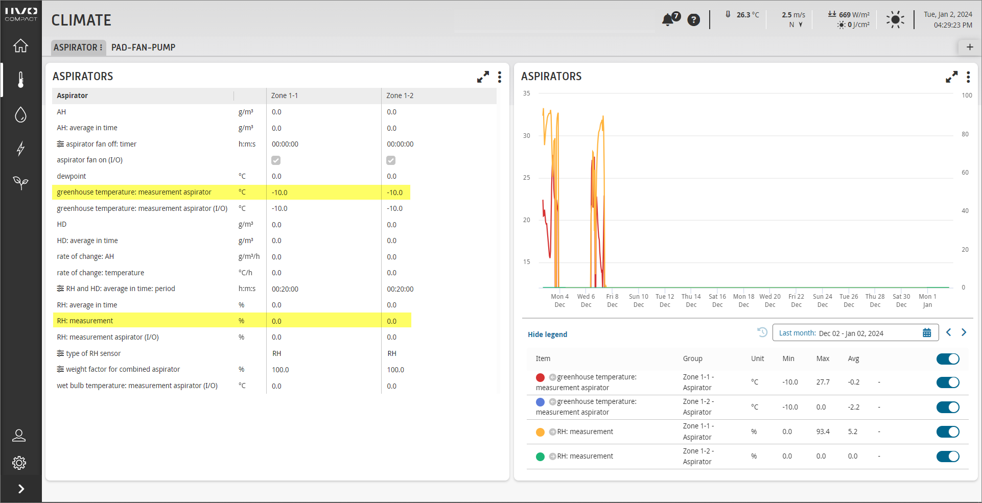Open the Aspirators table kebab menu
982x503 pixels.
pyautogui.click(x=500, y=77)
